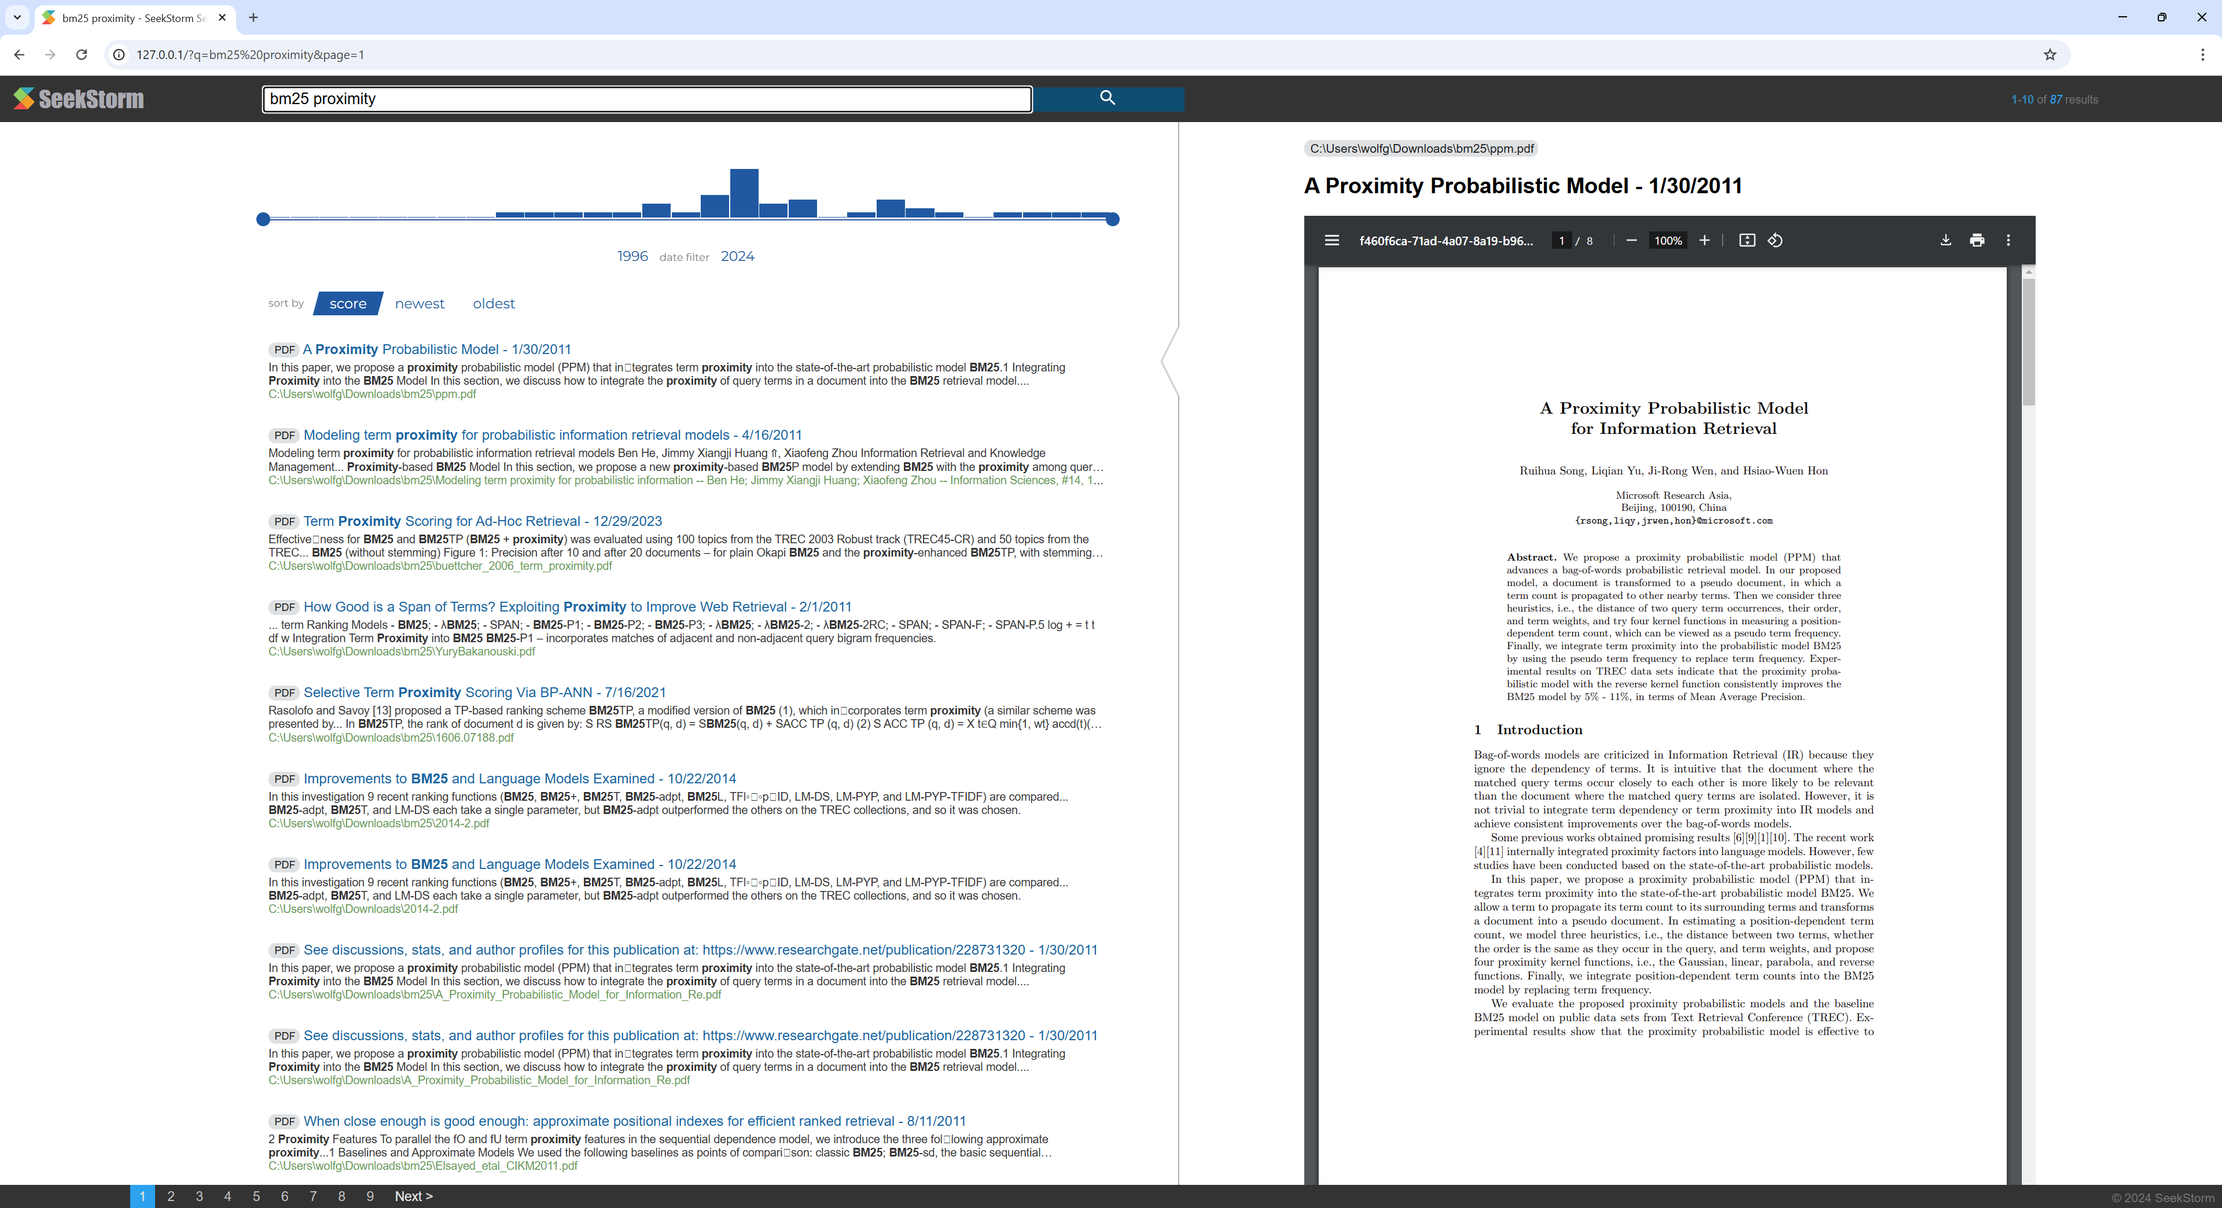Image resolution: width=2222 pixels, height=1208 pixels.
Task: Click the Next page link
Action: click(413, 1196)
